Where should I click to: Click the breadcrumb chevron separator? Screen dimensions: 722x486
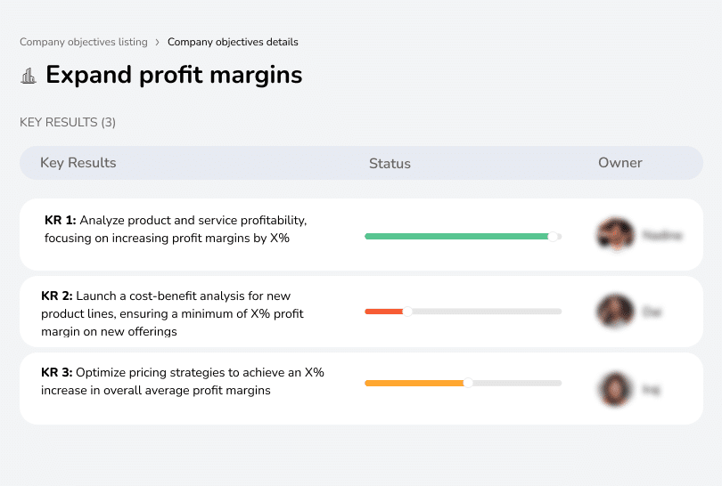click(158, 43)
